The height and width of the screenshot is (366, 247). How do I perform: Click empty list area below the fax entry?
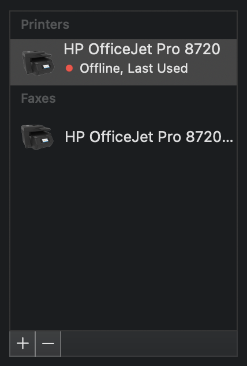(x=124, y=243)
